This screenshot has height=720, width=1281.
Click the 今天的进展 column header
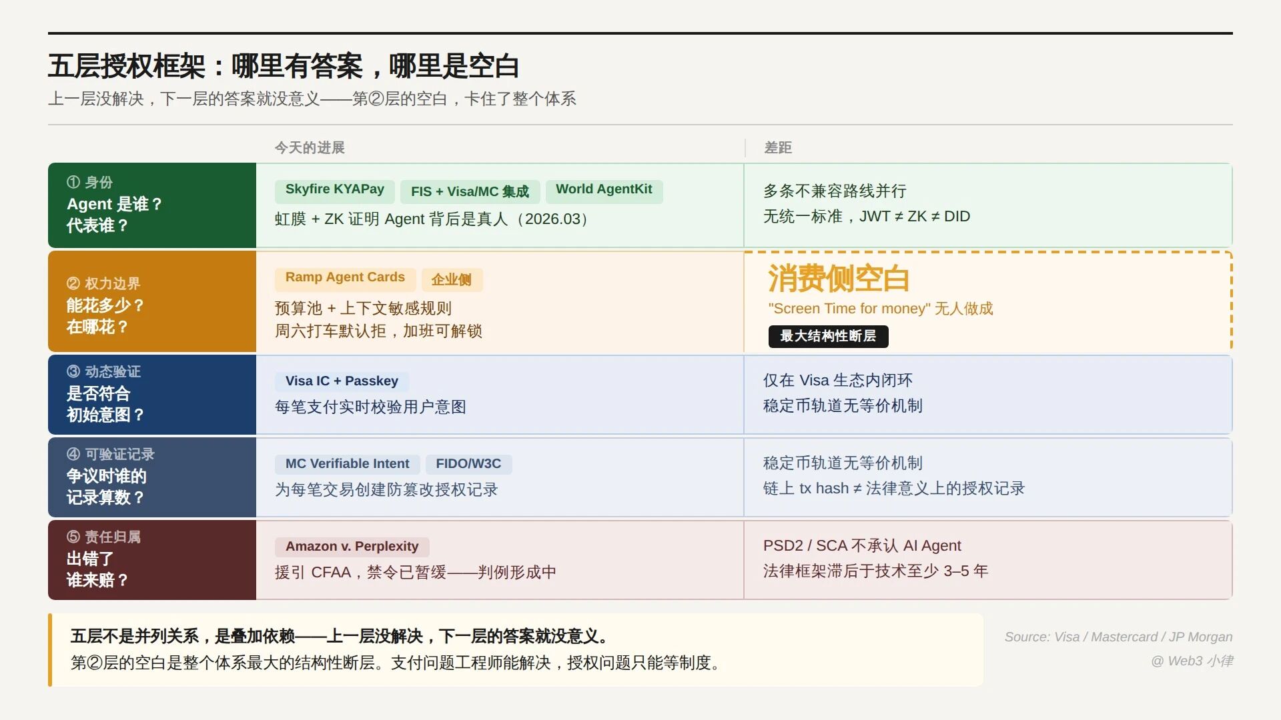tap(310, 148)
